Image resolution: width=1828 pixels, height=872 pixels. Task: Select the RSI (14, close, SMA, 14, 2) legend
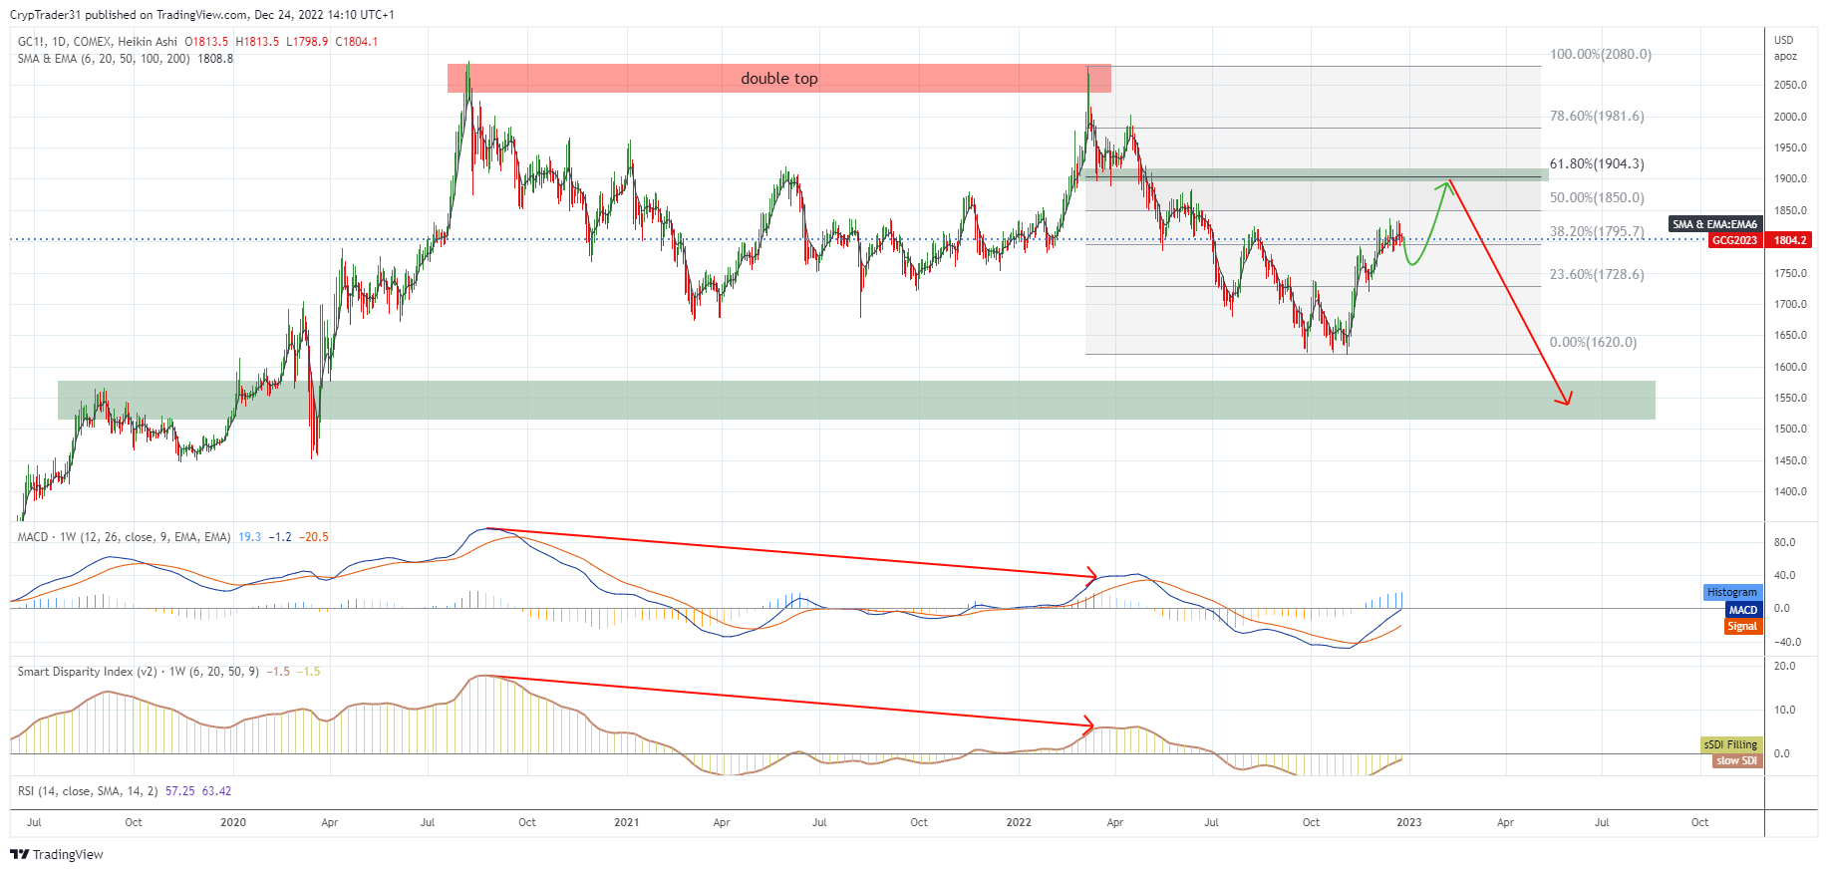(x=88, y=791)
